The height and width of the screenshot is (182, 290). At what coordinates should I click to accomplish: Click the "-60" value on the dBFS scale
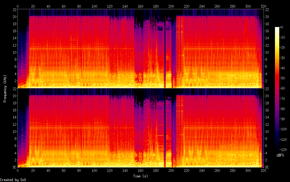282,88
